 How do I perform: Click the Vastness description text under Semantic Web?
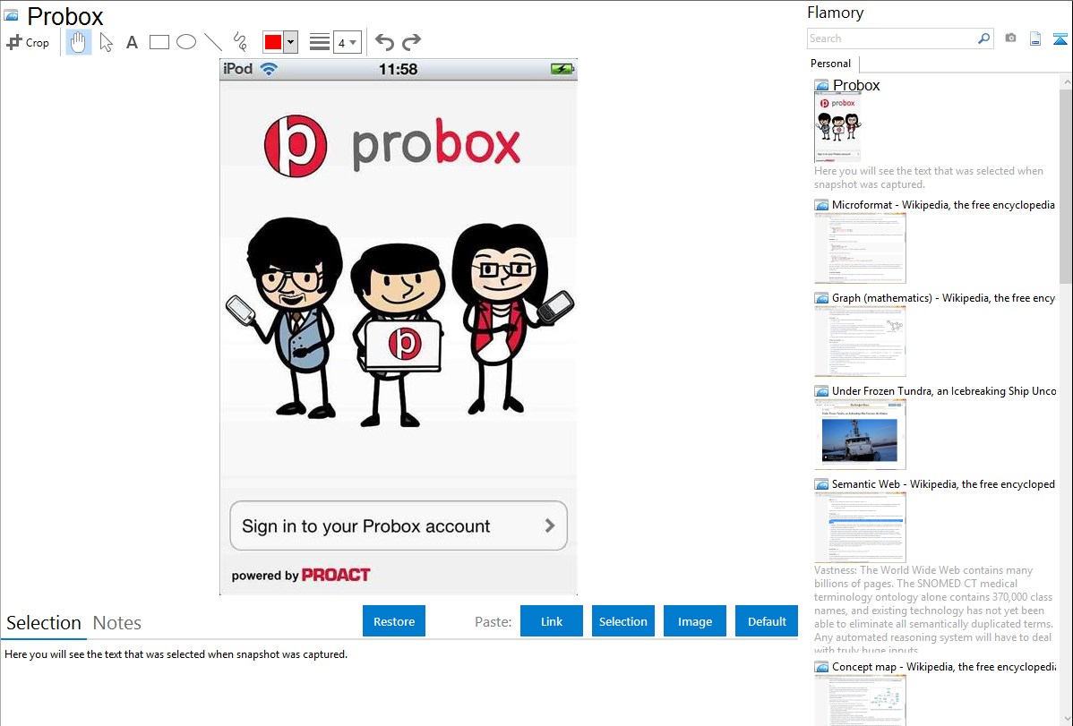934,610
